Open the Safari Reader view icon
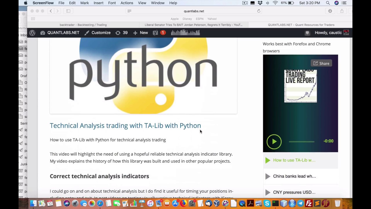Screen dimensions: 371x209 [129, 11]
